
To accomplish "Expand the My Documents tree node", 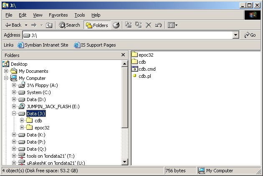I will (6, 71).
